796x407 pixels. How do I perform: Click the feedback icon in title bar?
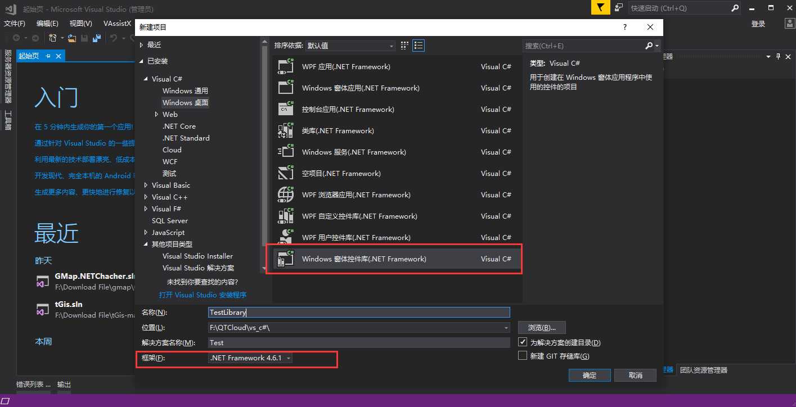click(619, 8)
